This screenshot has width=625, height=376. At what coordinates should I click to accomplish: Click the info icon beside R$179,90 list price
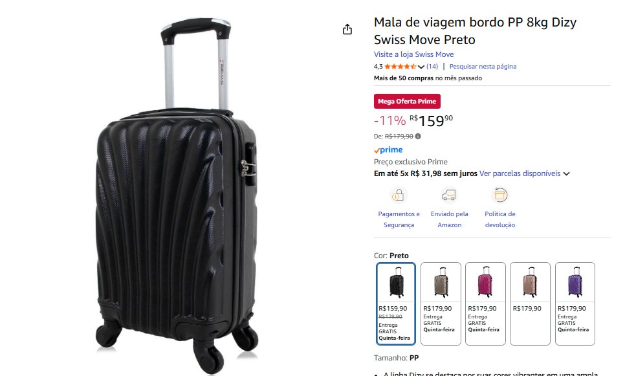click(x=418, y=137)
